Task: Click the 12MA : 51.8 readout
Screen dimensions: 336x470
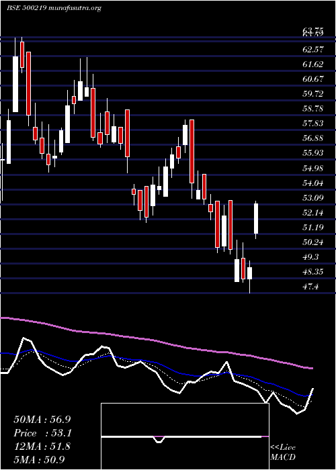Action: tap(42, 446)
